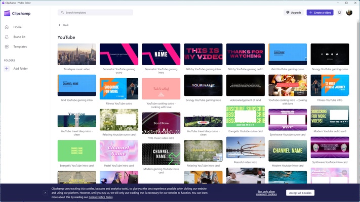Focus the Search templates field
Viewport: 360px width, 202px height.
point(95,12)
